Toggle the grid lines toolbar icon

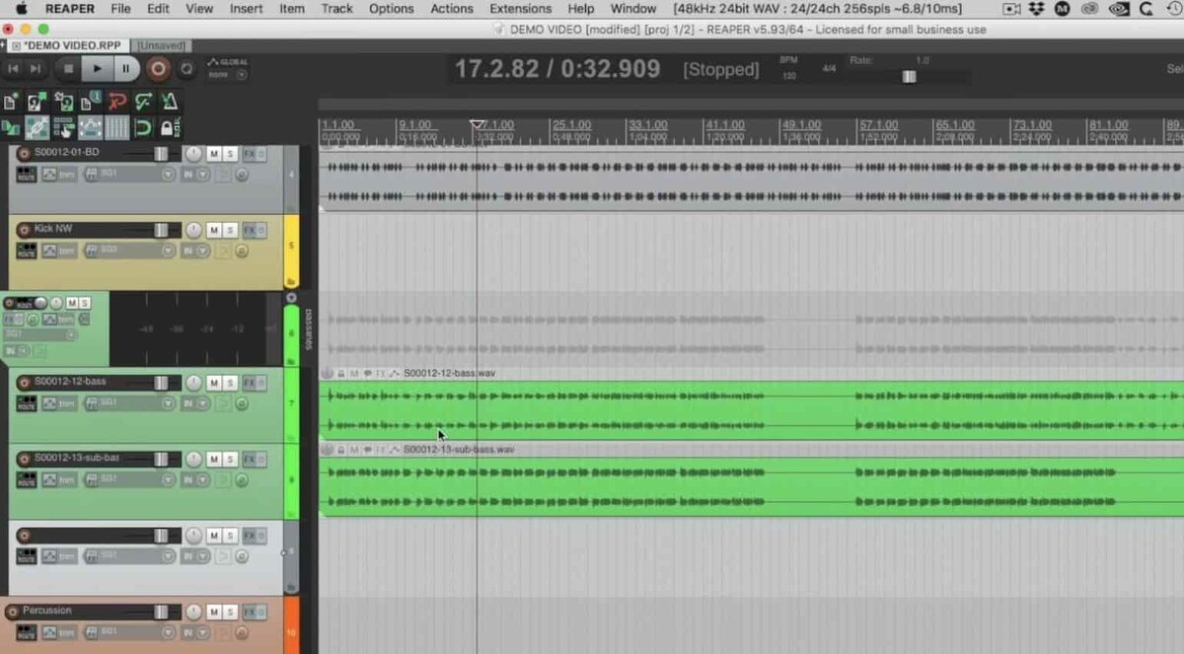[x=117, y=127]
